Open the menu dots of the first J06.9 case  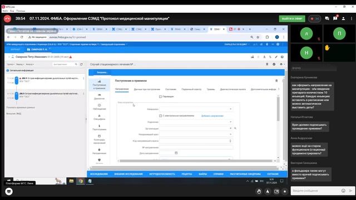click(x=83, y=78)
